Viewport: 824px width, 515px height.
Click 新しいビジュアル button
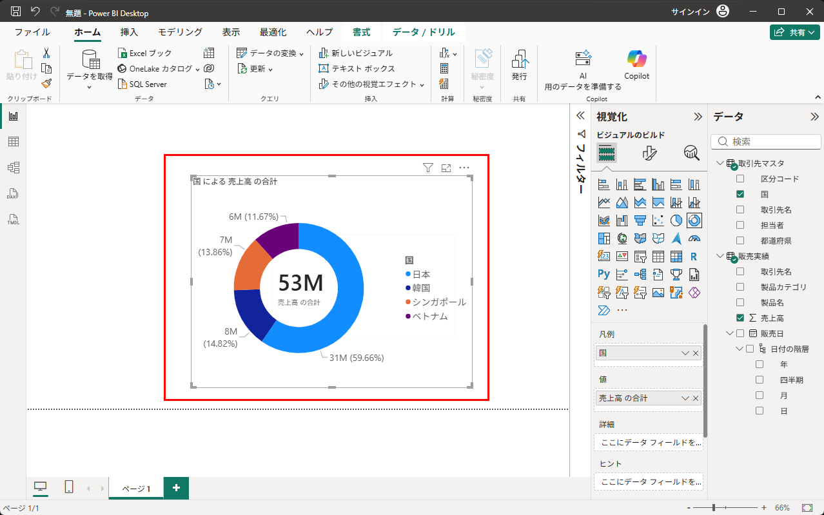click(x=356, y=53)
